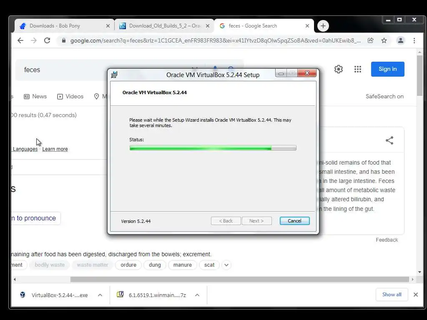Click the 'Version 5.2.44' label in Setup
Image resolution: width=427 pixels, height=320 pixels.
136,221
